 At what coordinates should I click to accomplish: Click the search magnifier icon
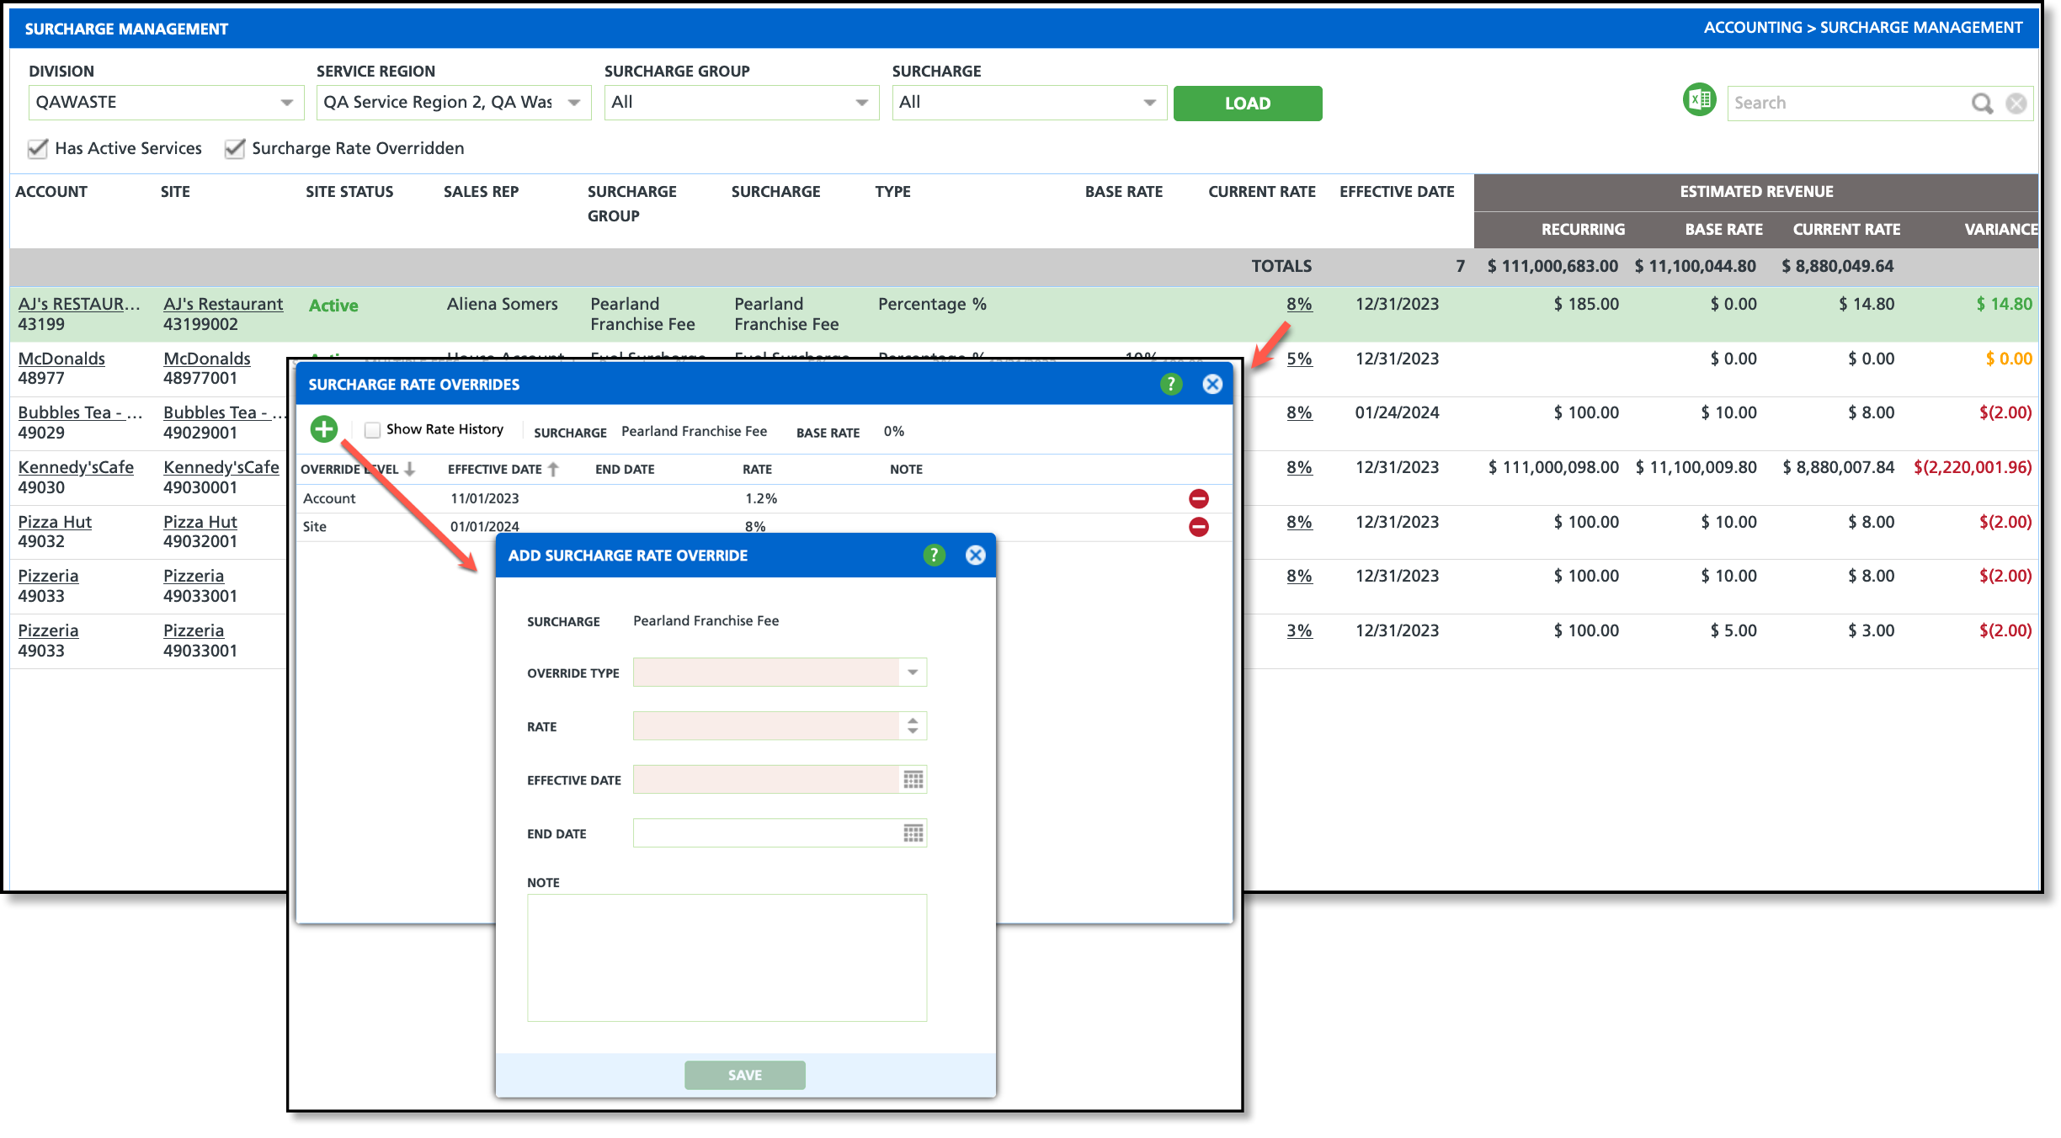(x=1982, y=104)
